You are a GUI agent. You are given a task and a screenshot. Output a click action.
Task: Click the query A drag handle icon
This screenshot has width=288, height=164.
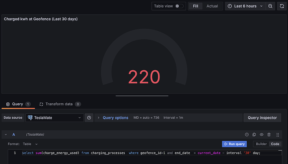[278, 135]
